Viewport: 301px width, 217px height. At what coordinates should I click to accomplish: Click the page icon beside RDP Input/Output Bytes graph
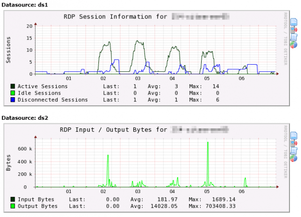pyautogui.click(x=293, y=135)
